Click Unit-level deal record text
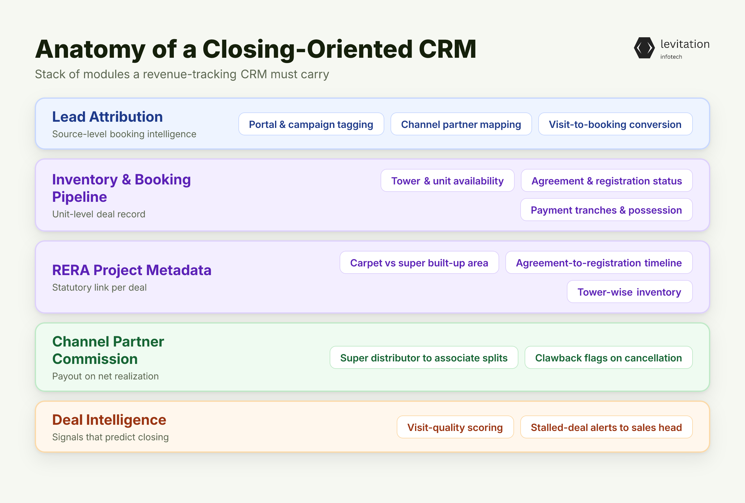This screenshot has width=745, height=503. 99,214
